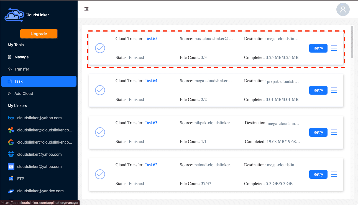Viewport: 358px width, 205px height.
Task: Click the page vertical scrollbar thumb
Action: [352, 42]
